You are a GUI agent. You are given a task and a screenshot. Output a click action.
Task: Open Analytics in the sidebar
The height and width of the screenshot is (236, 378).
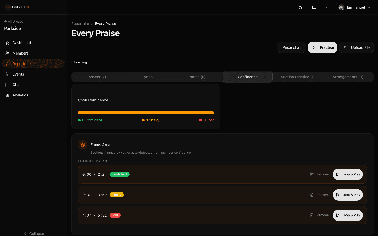[x=20, y=95]
